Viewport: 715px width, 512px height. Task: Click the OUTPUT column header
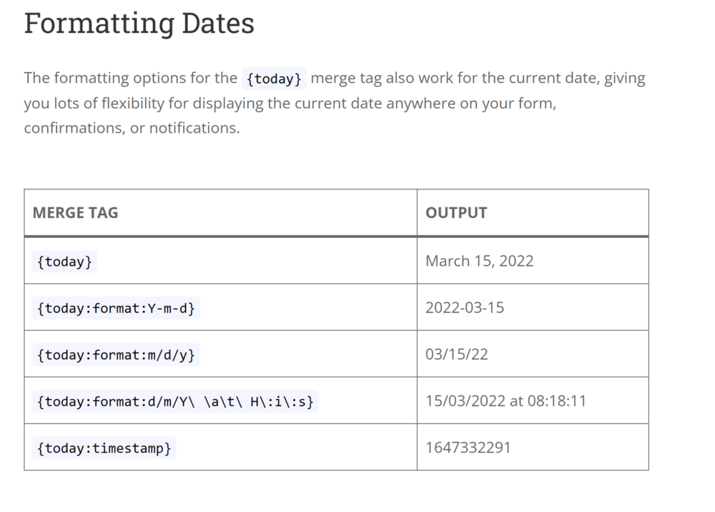[456, 213]
